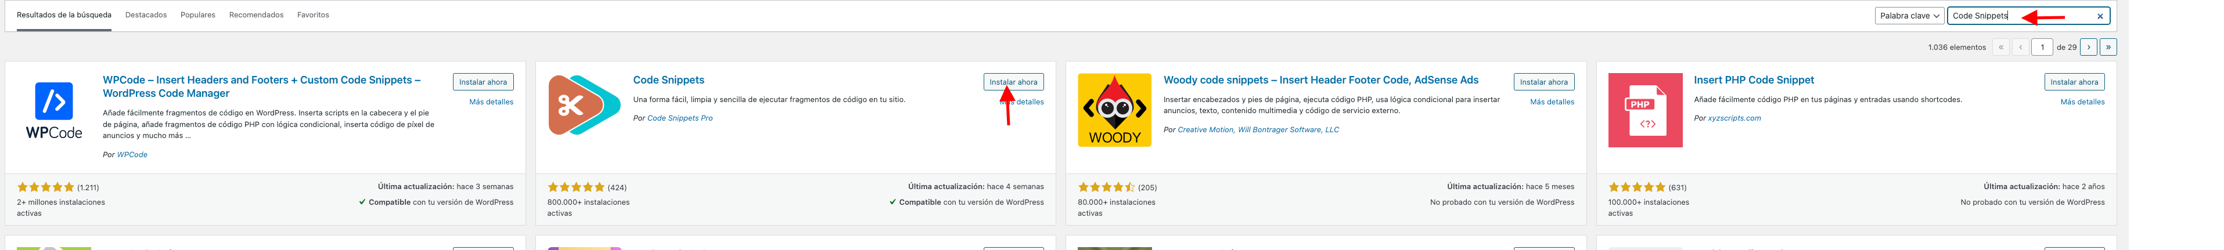Switch to the Favoritos tab
This screenshot has width=2224, height=250.
[314, 16]
